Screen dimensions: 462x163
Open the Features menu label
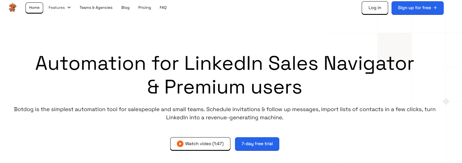pos(57,8)
